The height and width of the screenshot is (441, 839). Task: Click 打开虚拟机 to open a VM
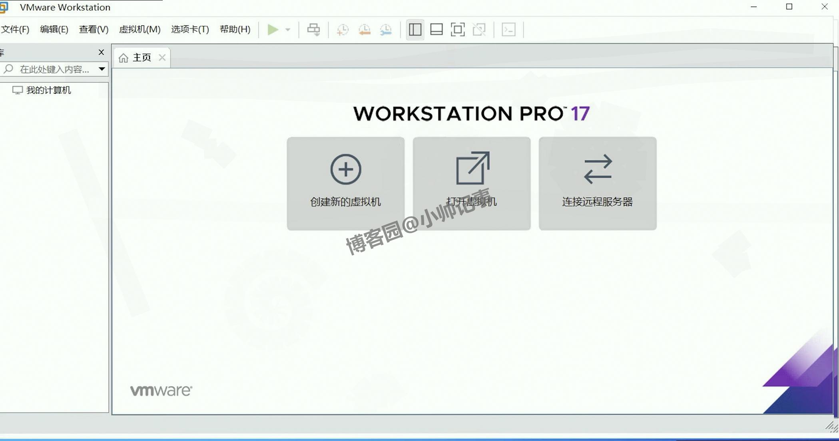click(x=472, y=184)
